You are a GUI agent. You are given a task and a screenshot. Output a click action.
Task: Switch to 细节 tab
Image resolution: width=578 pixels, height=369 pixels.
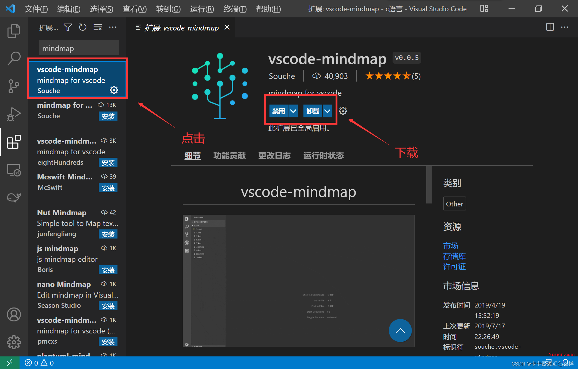[192, 155]
